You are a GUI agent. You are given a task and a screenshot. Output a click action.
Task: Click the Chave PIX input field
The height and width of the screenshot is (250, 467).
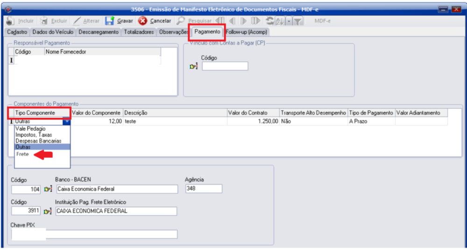pos(94,234)
